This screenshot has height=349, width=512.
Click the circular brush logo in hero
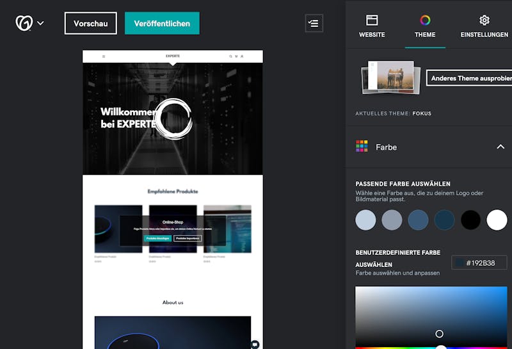point(173,119)
